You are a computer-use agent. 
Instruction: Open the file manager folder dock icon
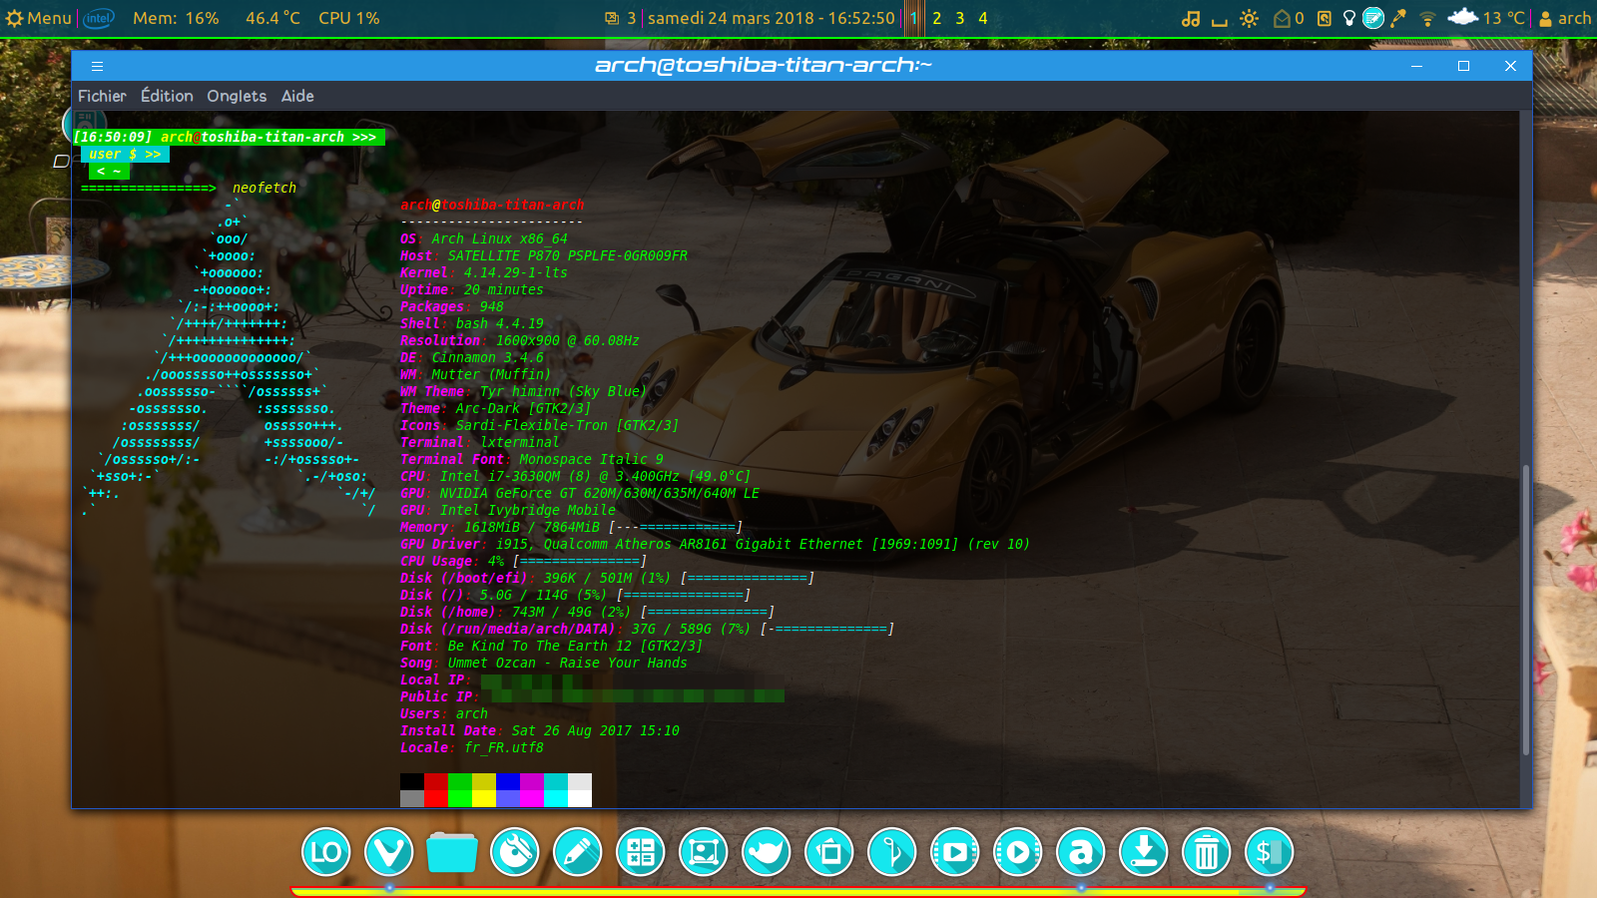click(x=452, y=852)
